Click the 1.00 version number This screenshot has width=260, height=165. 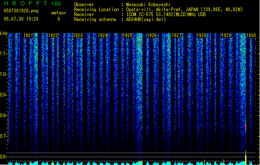pyautogui.click(x=56, y=3)
